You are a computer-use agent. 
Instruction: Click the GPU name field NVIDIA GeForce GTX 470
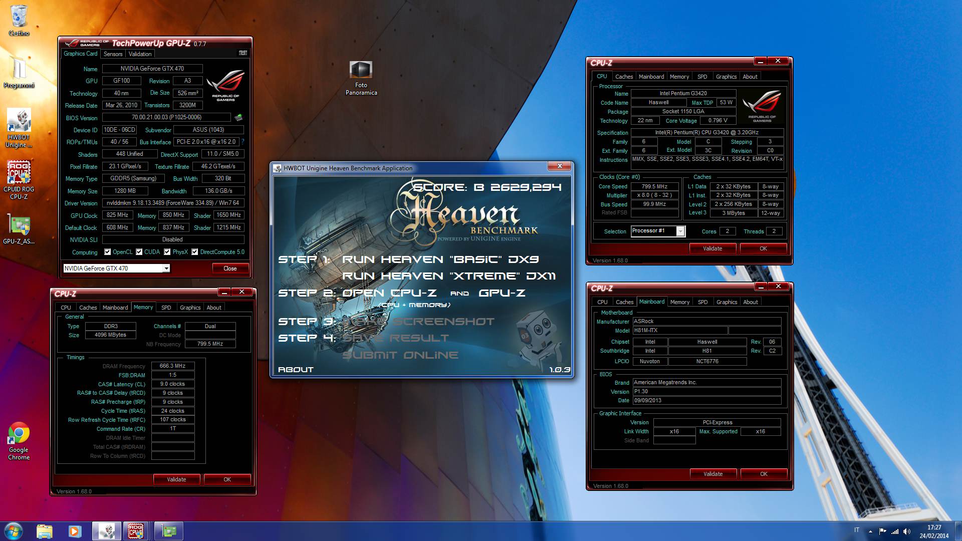152,69
